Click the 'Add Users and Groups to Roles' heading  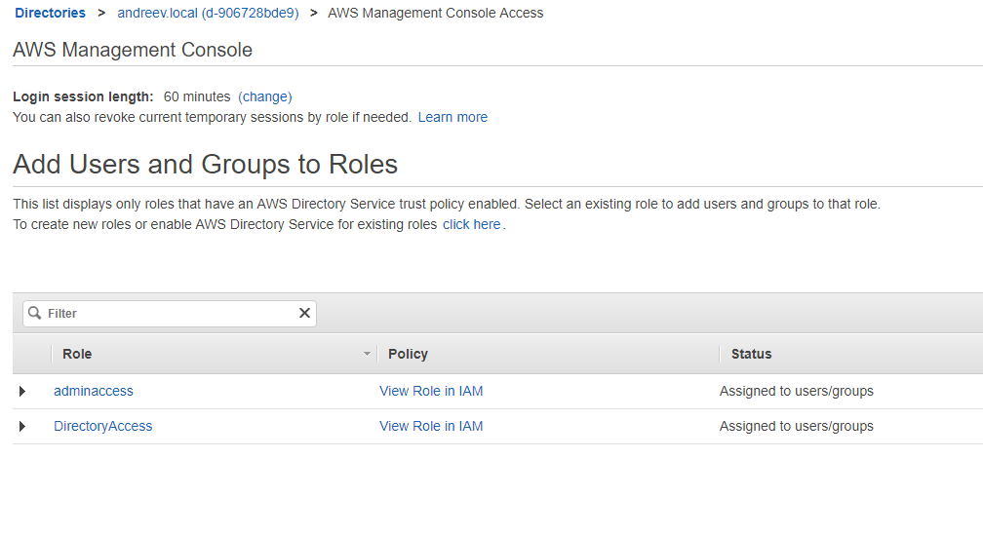pos(205,165)
